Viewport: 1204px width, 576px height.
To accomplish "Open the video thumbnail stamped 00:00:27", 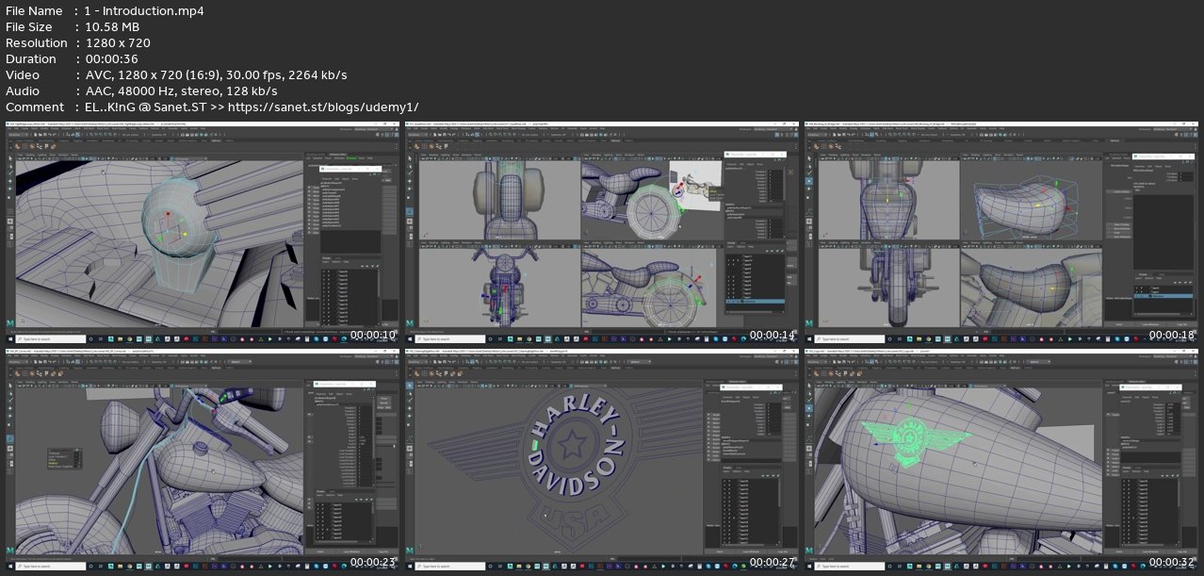I will coord(602,460).
